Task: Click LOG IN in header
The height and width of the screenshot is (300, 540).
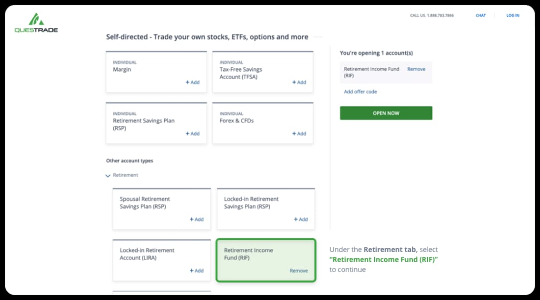Action: point(513,15)
